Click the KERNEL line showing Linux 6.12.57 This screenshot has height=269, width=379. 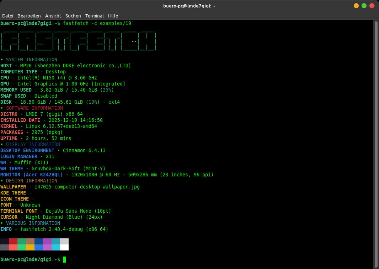coord(49,126)
